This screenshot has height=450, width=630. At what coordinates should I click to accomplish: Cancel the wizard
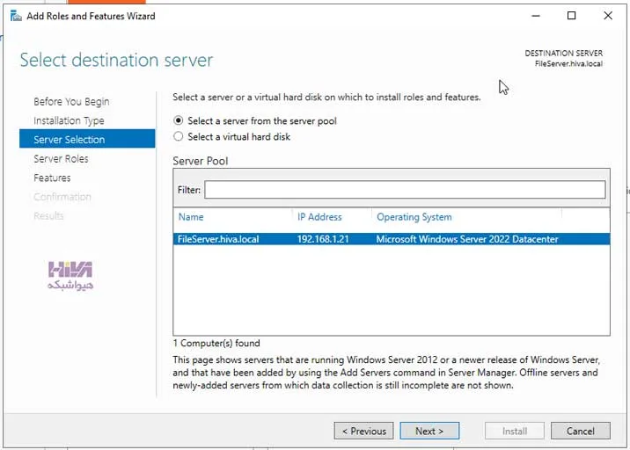coord(581,431)
